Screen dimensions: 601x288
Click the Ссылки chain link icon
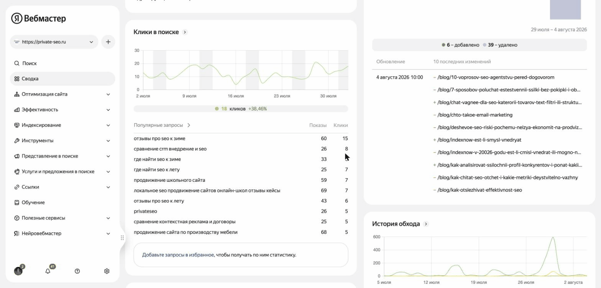click(x=17, y=187)
